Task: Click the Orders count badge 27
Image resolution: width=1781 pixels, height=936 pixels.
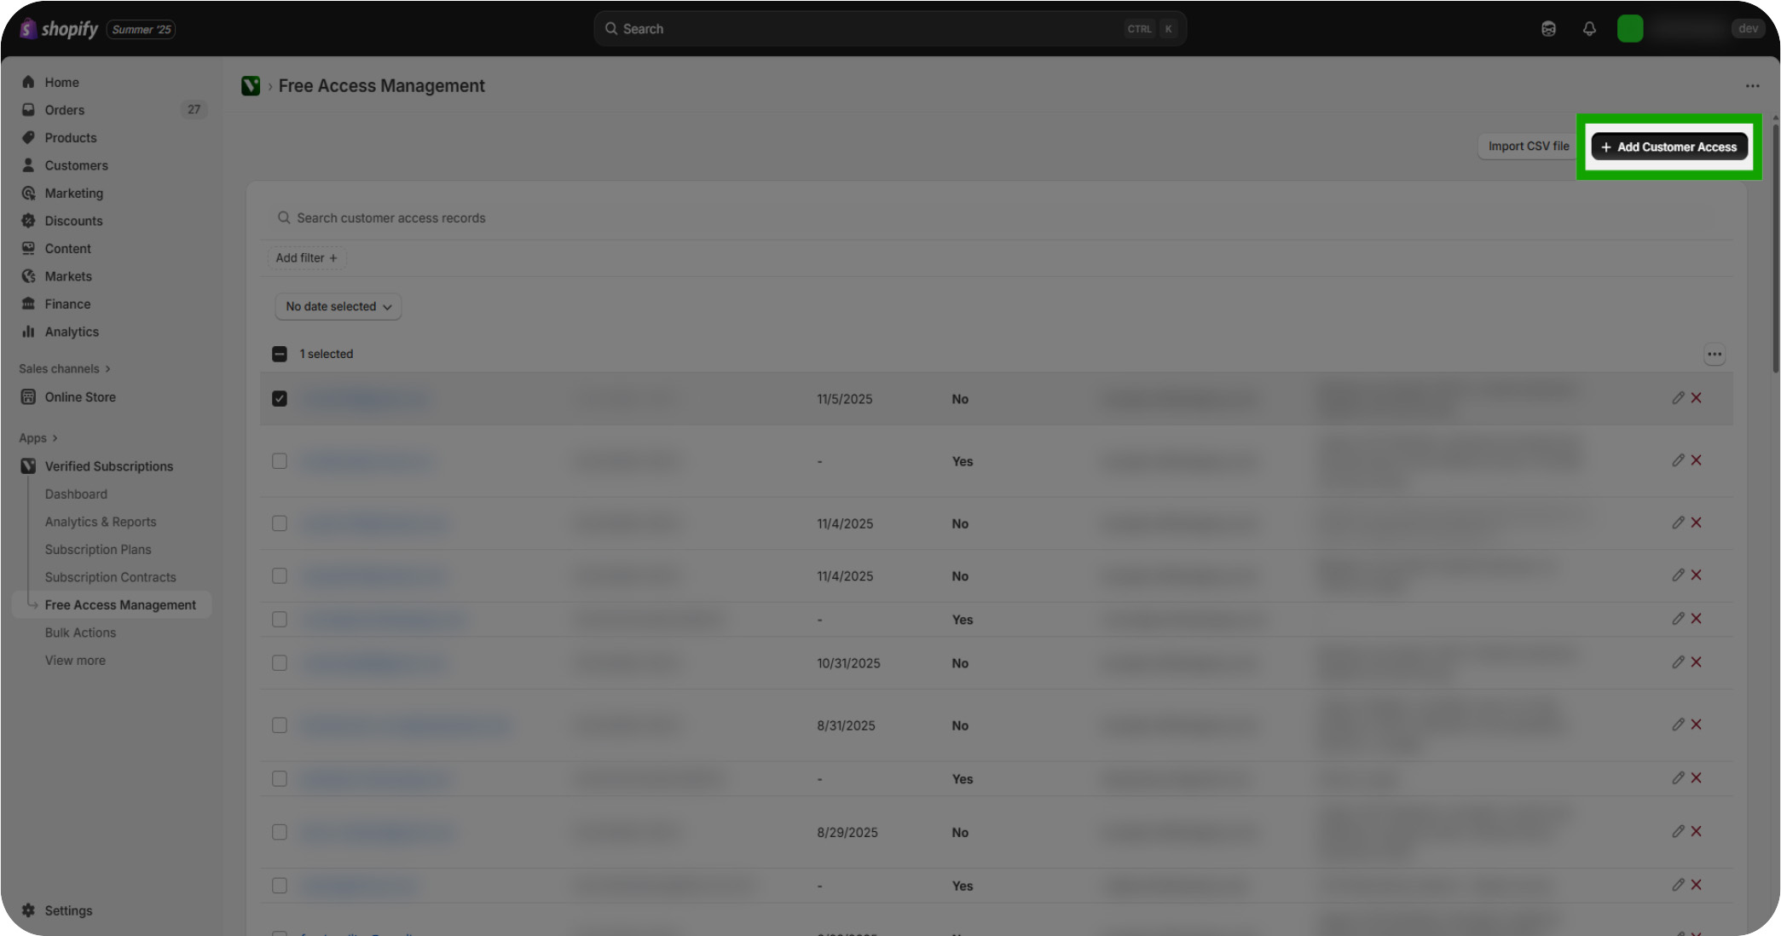Action: coord(194,110)
